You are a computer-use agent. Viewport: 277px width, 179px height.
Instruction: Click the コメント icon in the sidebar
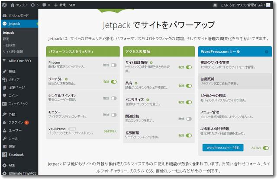pos(5,96)
